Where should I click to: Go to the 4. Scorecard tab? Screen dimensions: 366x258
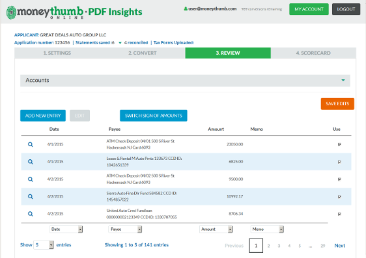click(313, 53)
